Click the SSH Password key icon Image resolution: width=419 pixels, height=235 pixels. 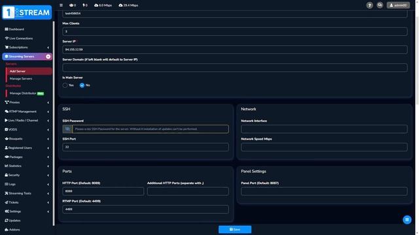click(67, 129)
